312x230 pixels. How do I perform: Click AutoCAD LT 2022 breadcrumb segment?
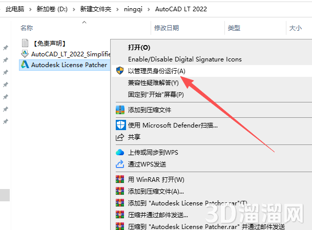click(x=181, y=9)
